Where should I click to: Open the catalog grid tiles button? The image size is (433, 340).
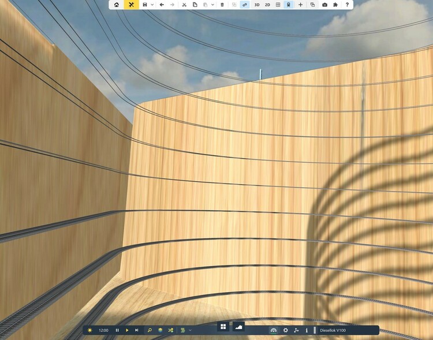click(223, 327)
